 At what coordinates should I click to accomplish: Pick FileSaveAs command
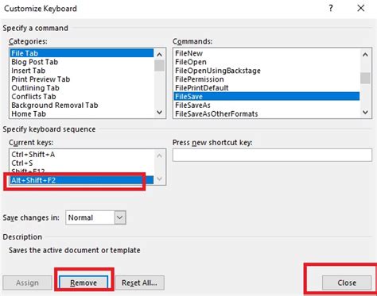(x=266, y=106)
